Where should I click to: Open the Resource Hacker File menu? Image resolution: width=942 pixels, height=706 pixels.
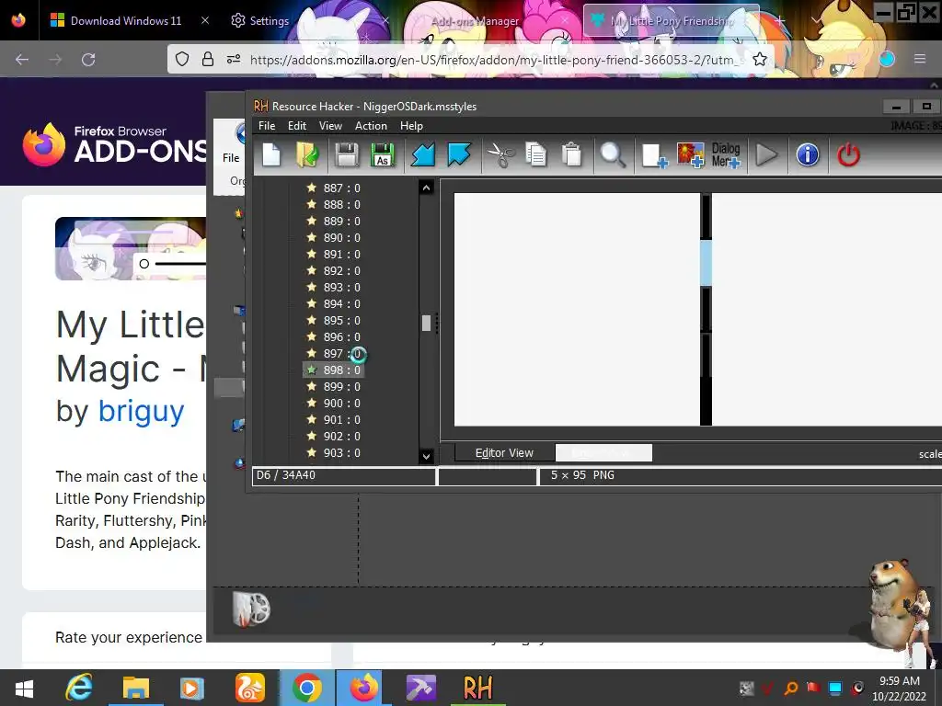click(x=267, y=125)
